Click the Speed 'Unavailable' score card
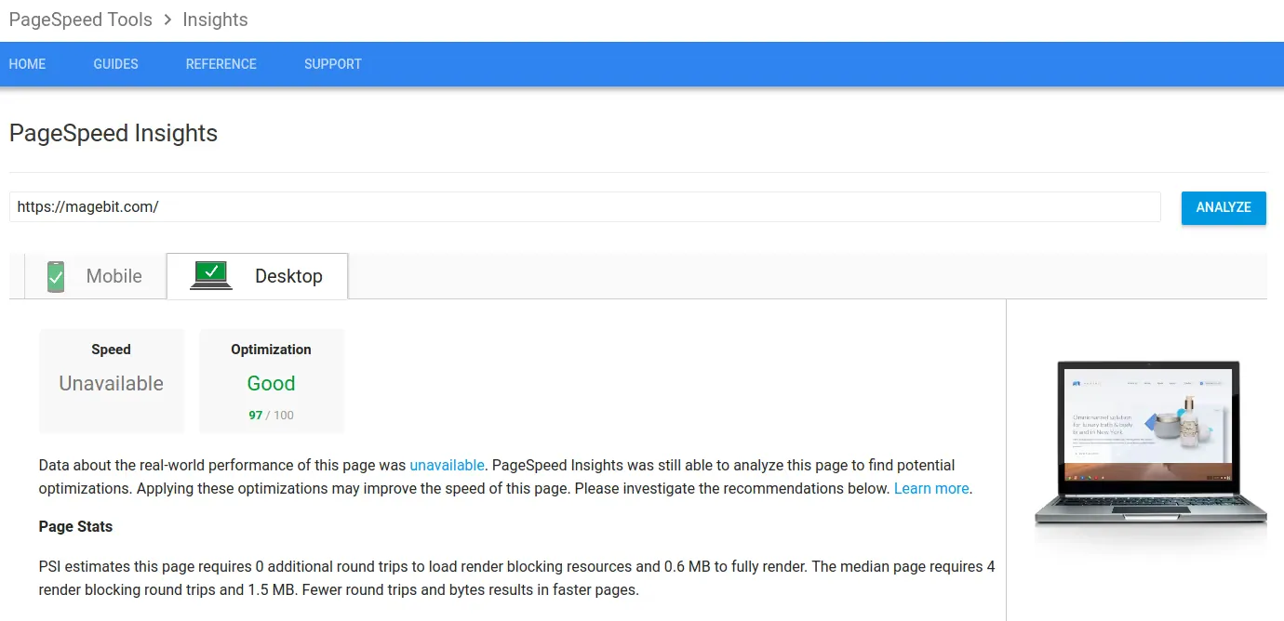Image resolution: width=1284 pixels, height=621 pixels. (112, 381)
